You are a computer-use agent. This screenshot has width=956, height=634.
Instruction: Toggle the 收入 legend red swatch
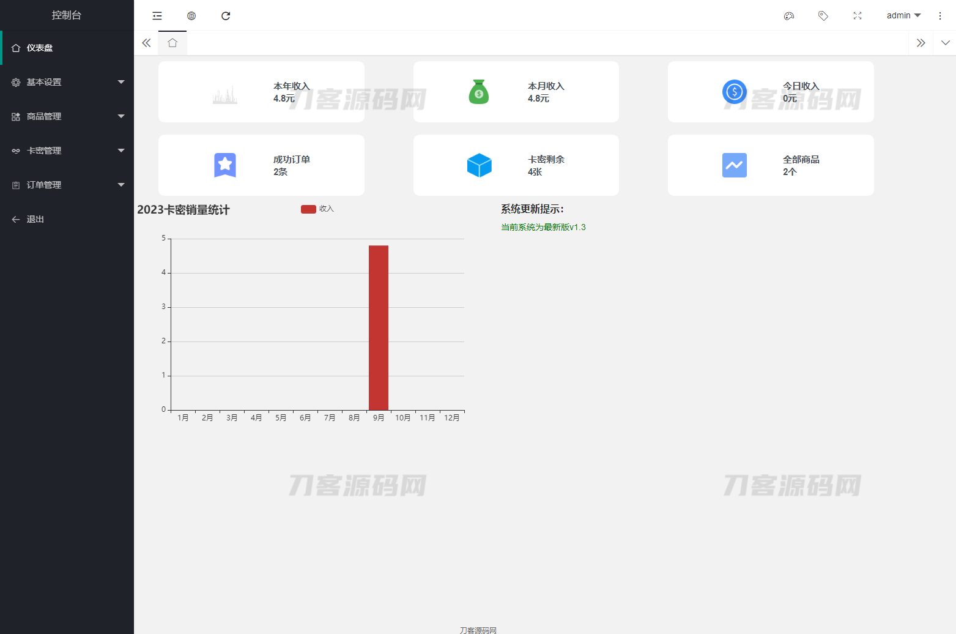308,209
